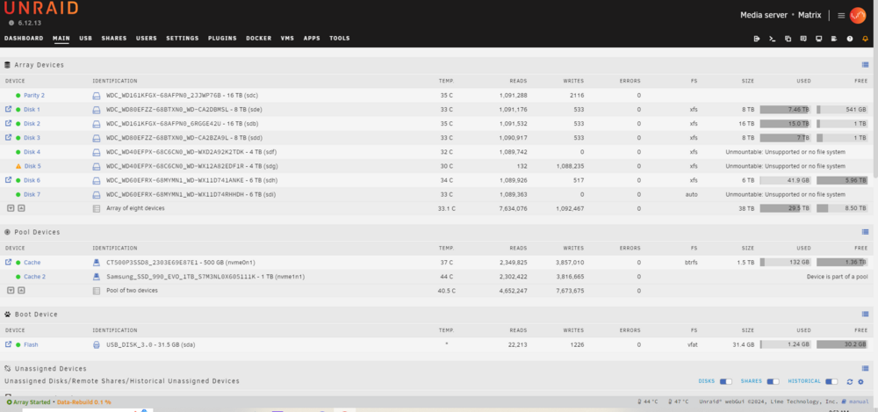Browse Cache pool via its arrow icon
The image size is (878, 412).
pos(9,263)
